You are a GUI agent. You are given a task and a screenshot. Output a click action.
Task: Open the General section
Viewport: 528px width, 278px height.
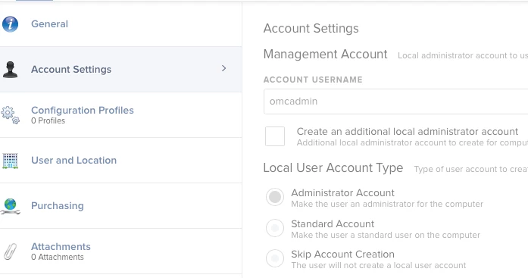(x=121, y=24)
